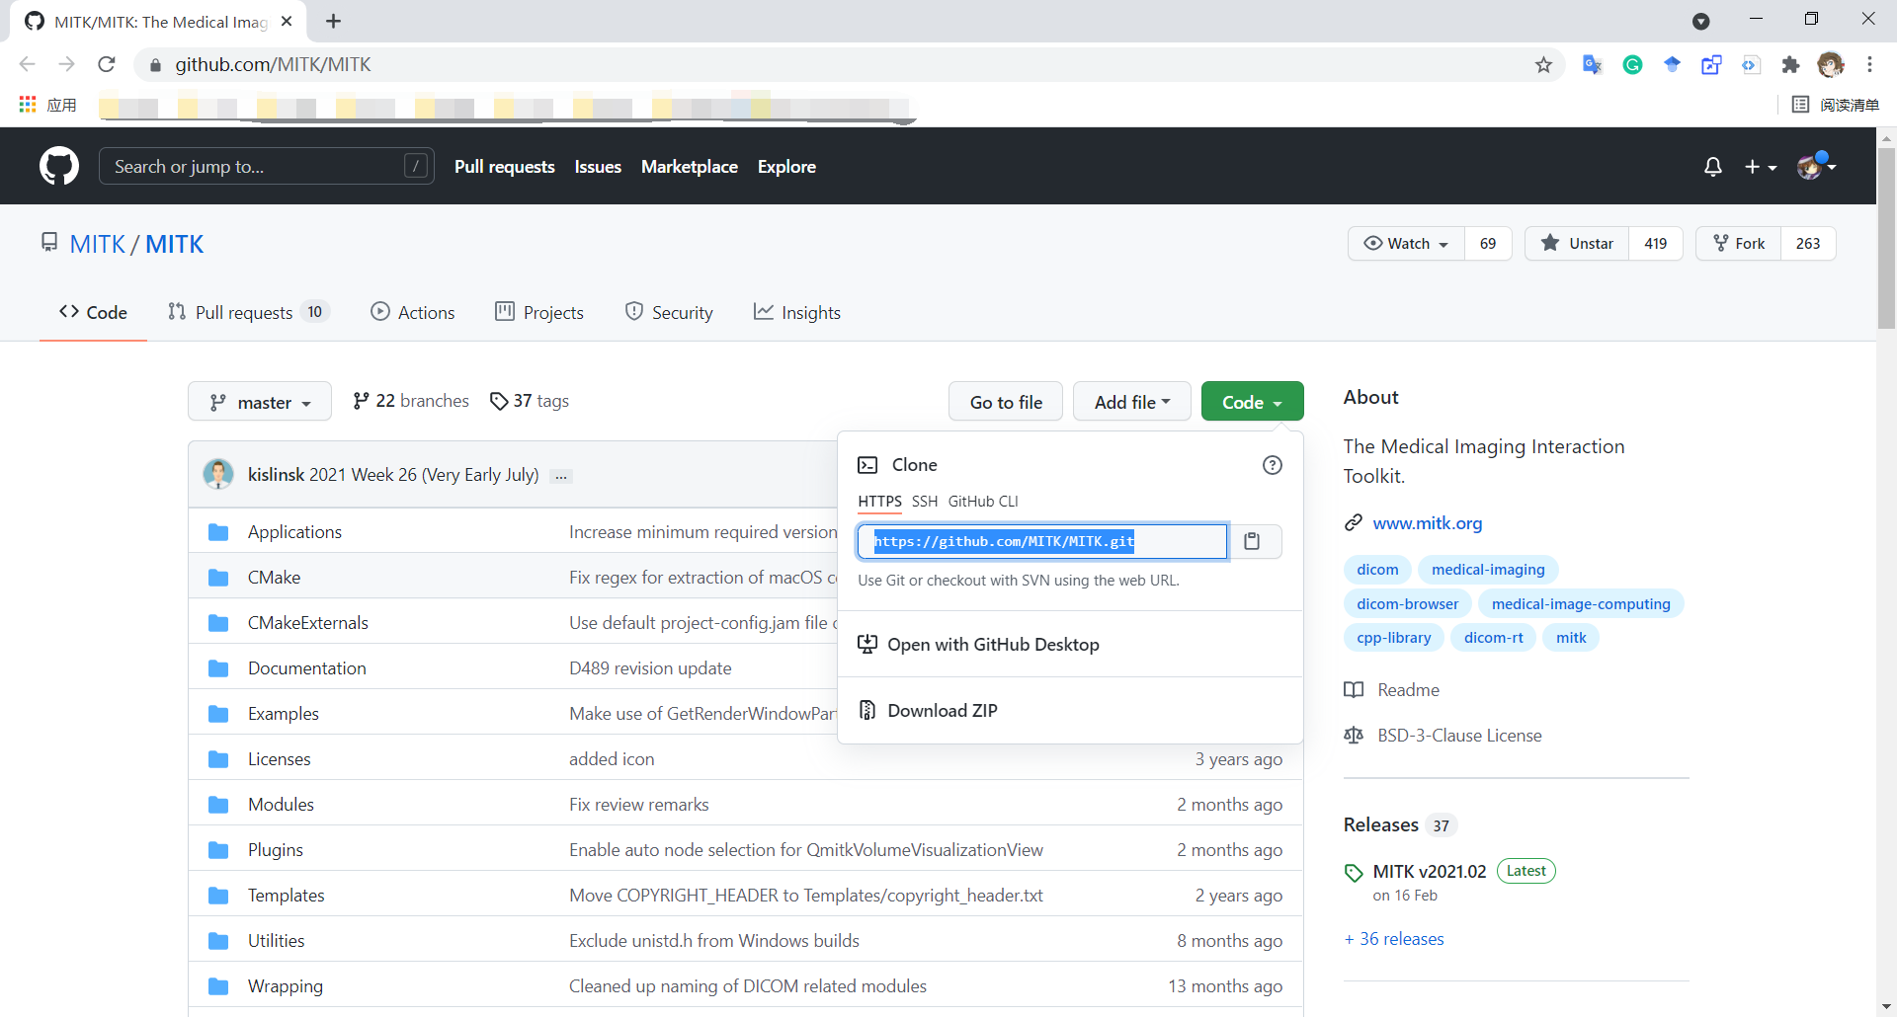Select the HTTPS clone option
Image resolution: width=1897 pixels, height=1017 pixels.
tap(879, 502)
